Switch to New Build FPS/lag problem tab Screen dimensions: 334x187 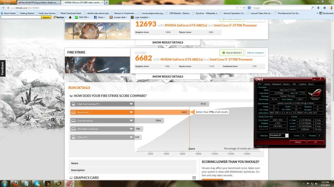tap(39, 3)
